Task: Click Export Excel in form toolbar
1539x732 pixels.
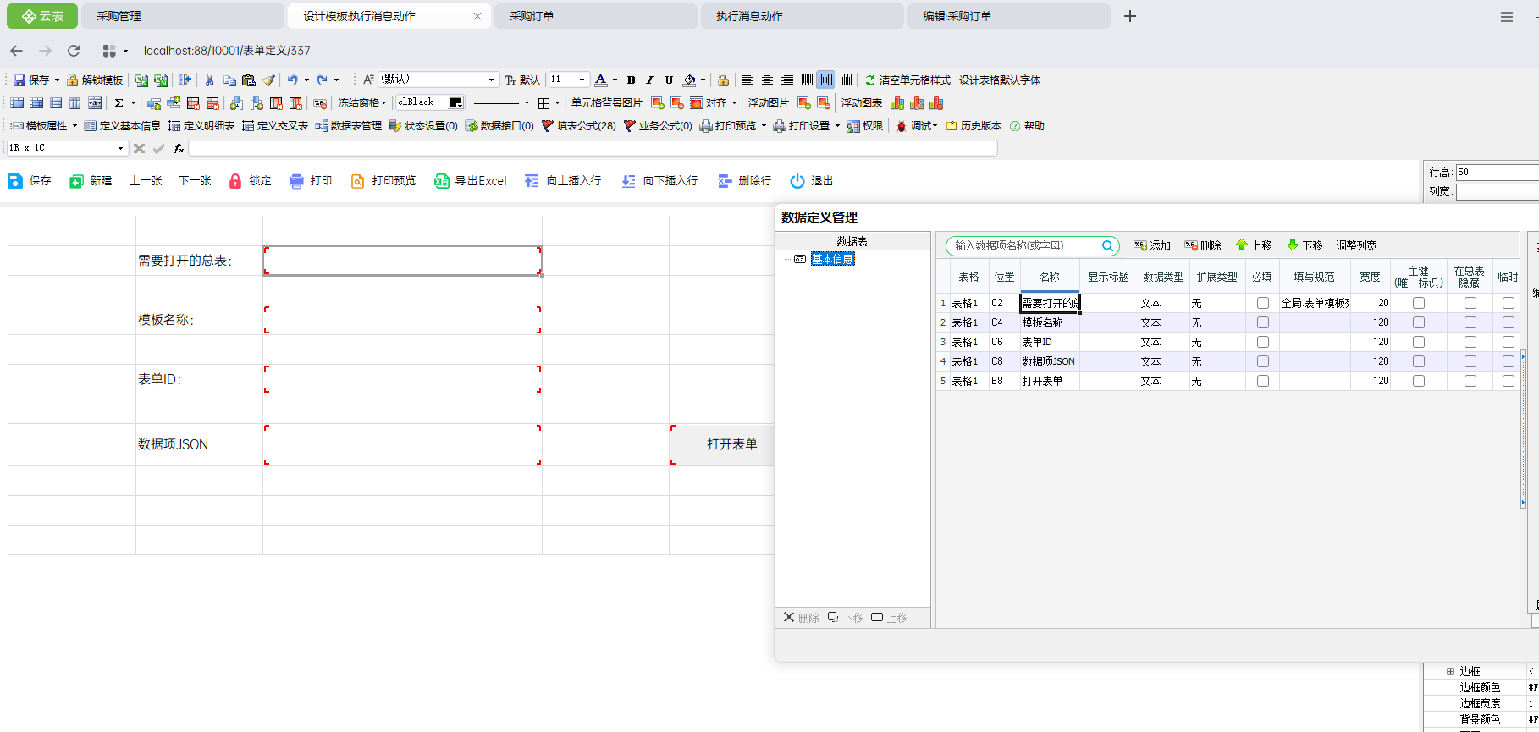Action: click(471, 181)
